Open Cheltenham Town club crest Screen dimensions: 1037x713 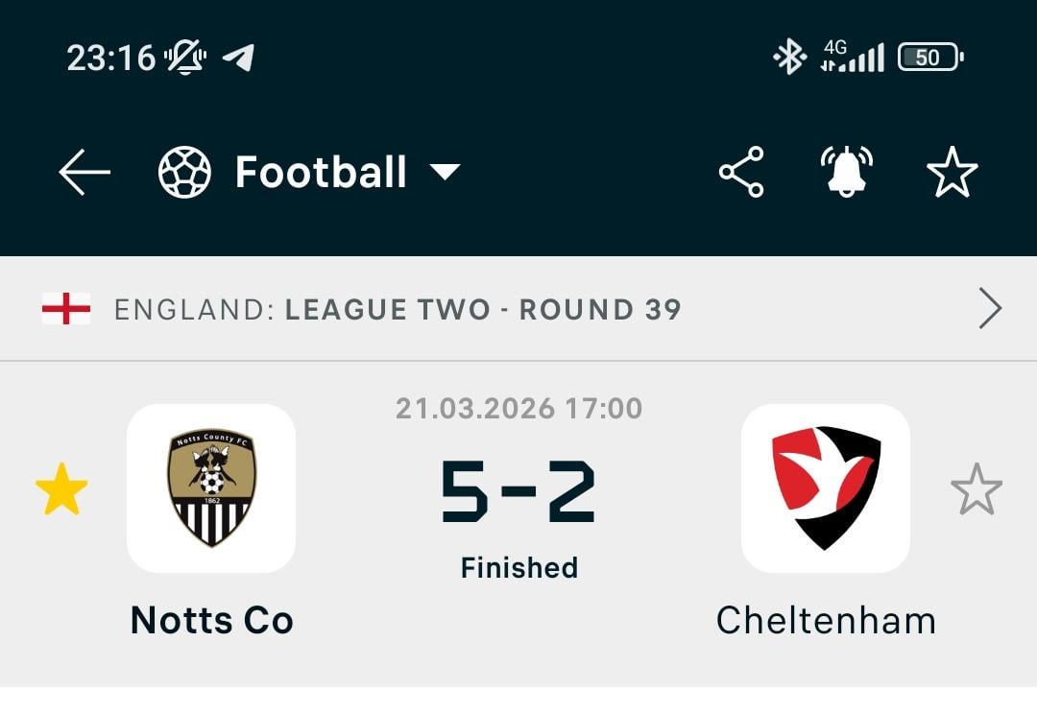[x=826, y=488]
